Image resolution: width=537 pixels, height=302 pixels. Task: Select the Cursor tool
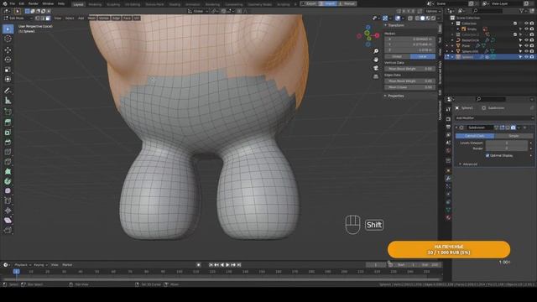[x=8, y=39]
